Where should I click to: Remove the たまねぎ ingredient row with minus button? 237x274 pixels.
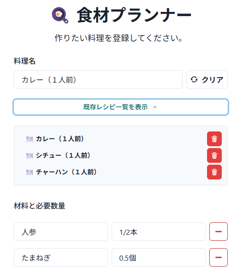(x=218, y=257)
